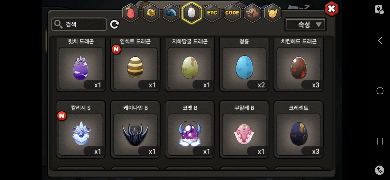Viewport: 390px width, 180px height.
Task: Open the ETC category tab
Action: (212, 13)
